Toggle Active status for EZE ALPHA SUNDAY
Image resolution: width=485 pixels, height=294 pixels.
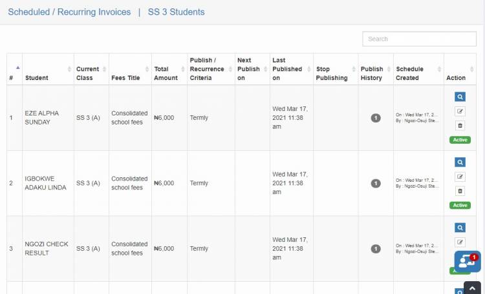pyautogui.click(x=460, y=140)
